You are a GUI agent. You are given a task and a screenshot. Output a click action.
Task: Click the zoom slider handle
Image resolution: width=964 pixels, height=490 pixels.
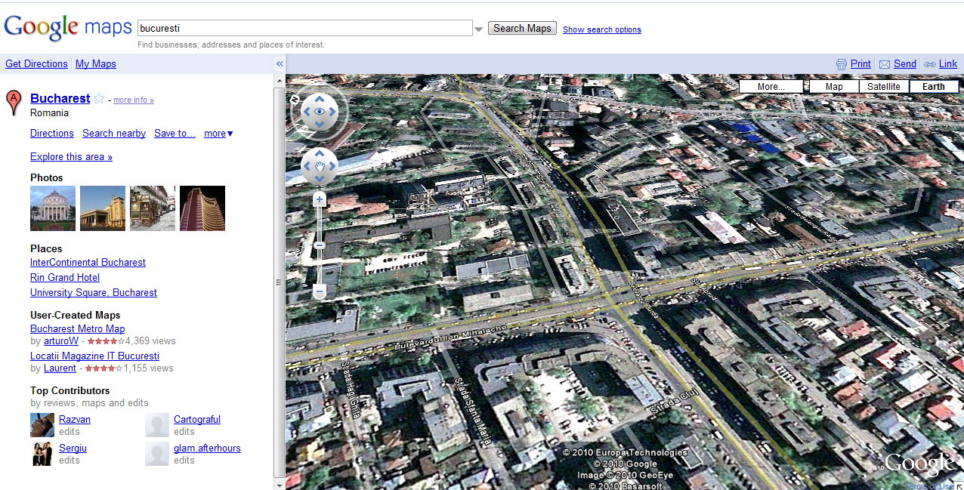coord(320,245)
